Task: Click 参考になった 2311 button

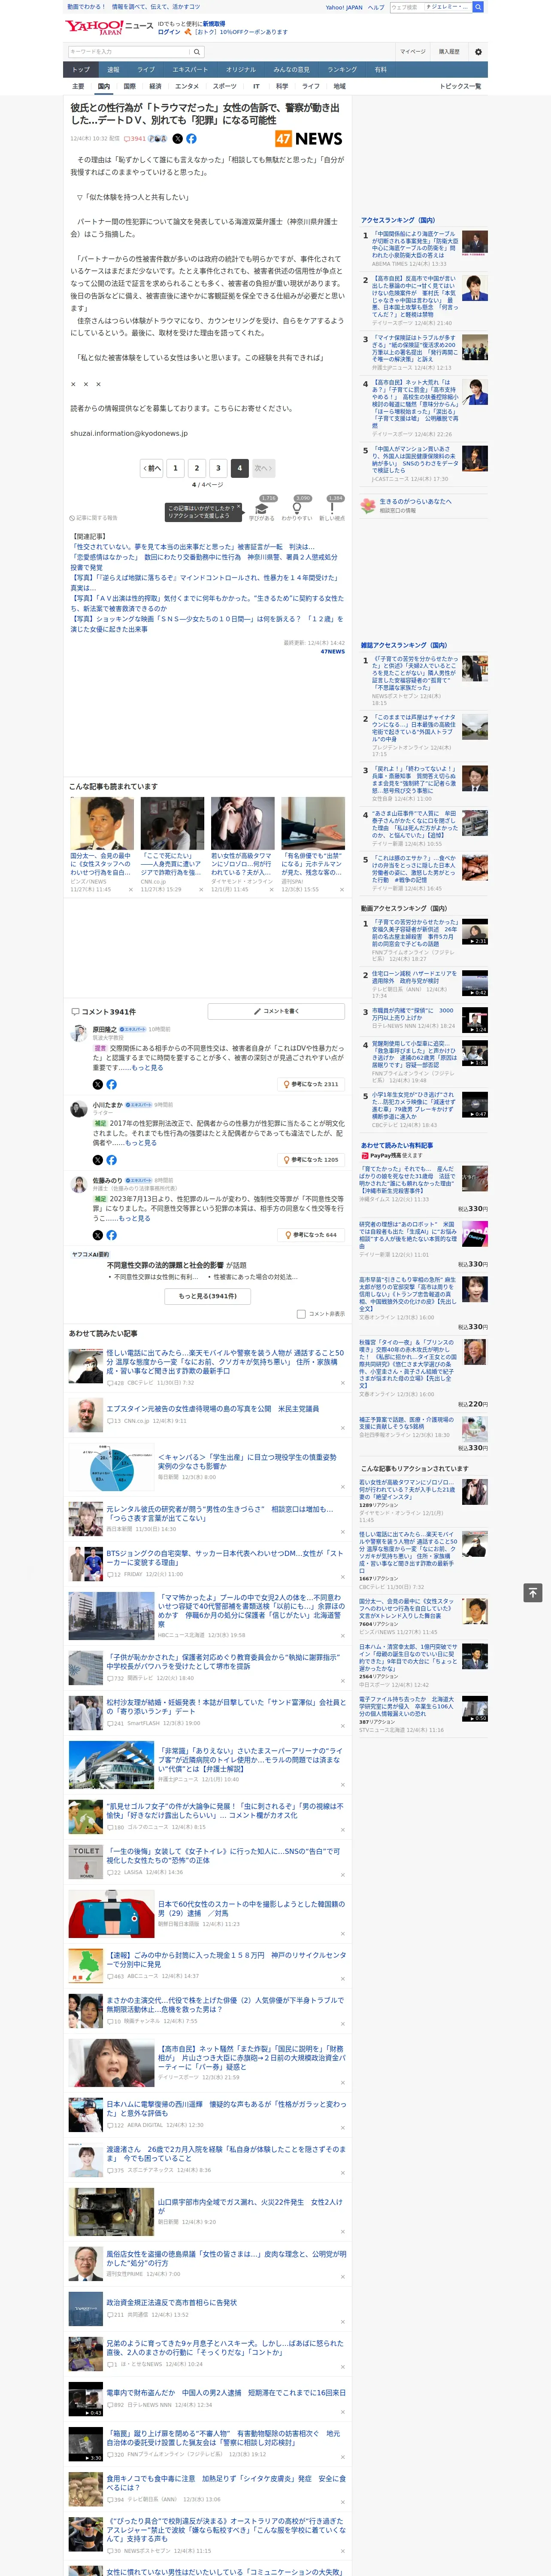Action: 311,1084
